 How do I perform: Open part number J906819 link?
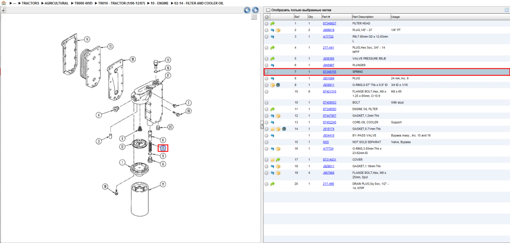[328, 30]
